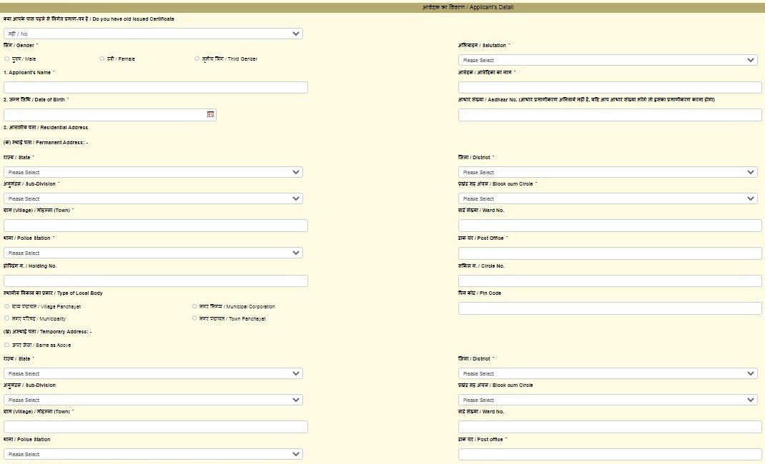This screenshot has width=765, height=464.
Task: Choose Municipal Corporation local body type
Action: 194,307
